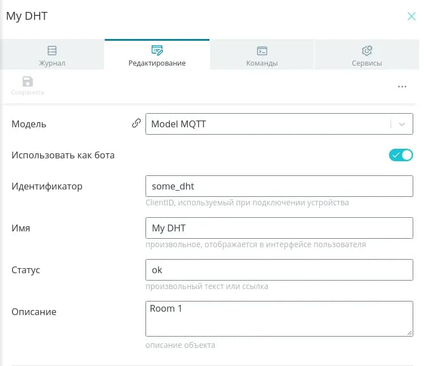Click the Команды terminal icon

point(262,50)
